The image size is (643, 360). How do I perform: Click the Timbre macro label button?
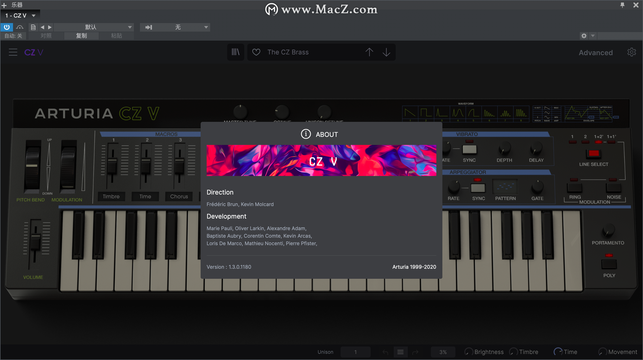point(111,197)
